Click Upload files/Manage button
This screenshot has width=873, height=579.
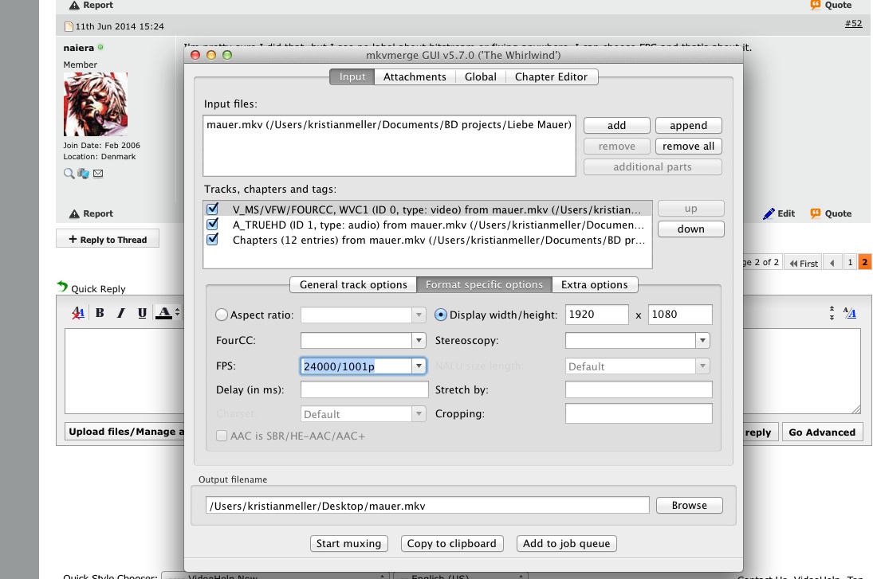pyautogui.click(x=124, y=432)
